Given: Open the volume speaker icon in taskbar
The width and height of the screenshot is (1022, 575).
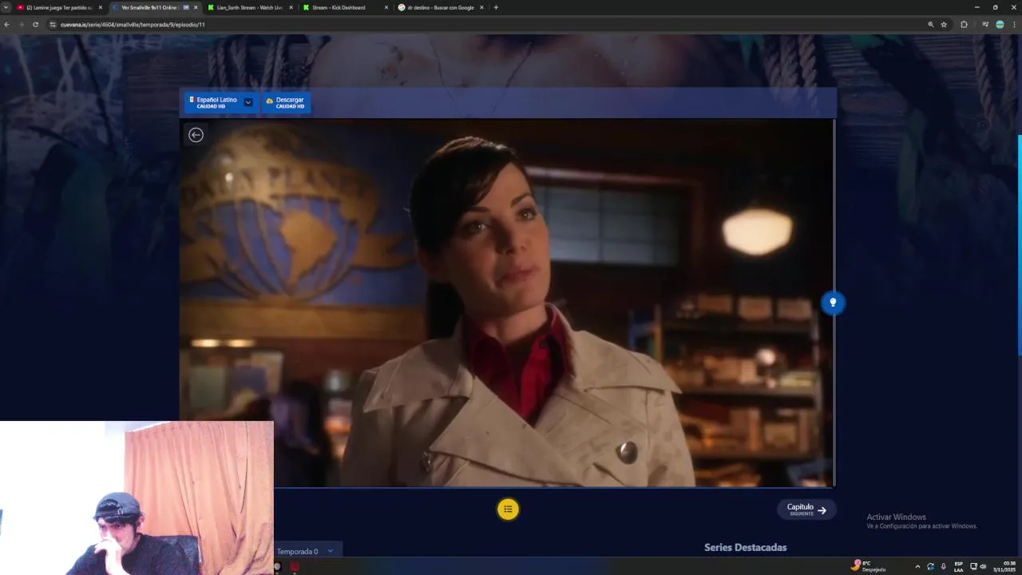Looking at the screenshot, I should (x=983, y=566).
